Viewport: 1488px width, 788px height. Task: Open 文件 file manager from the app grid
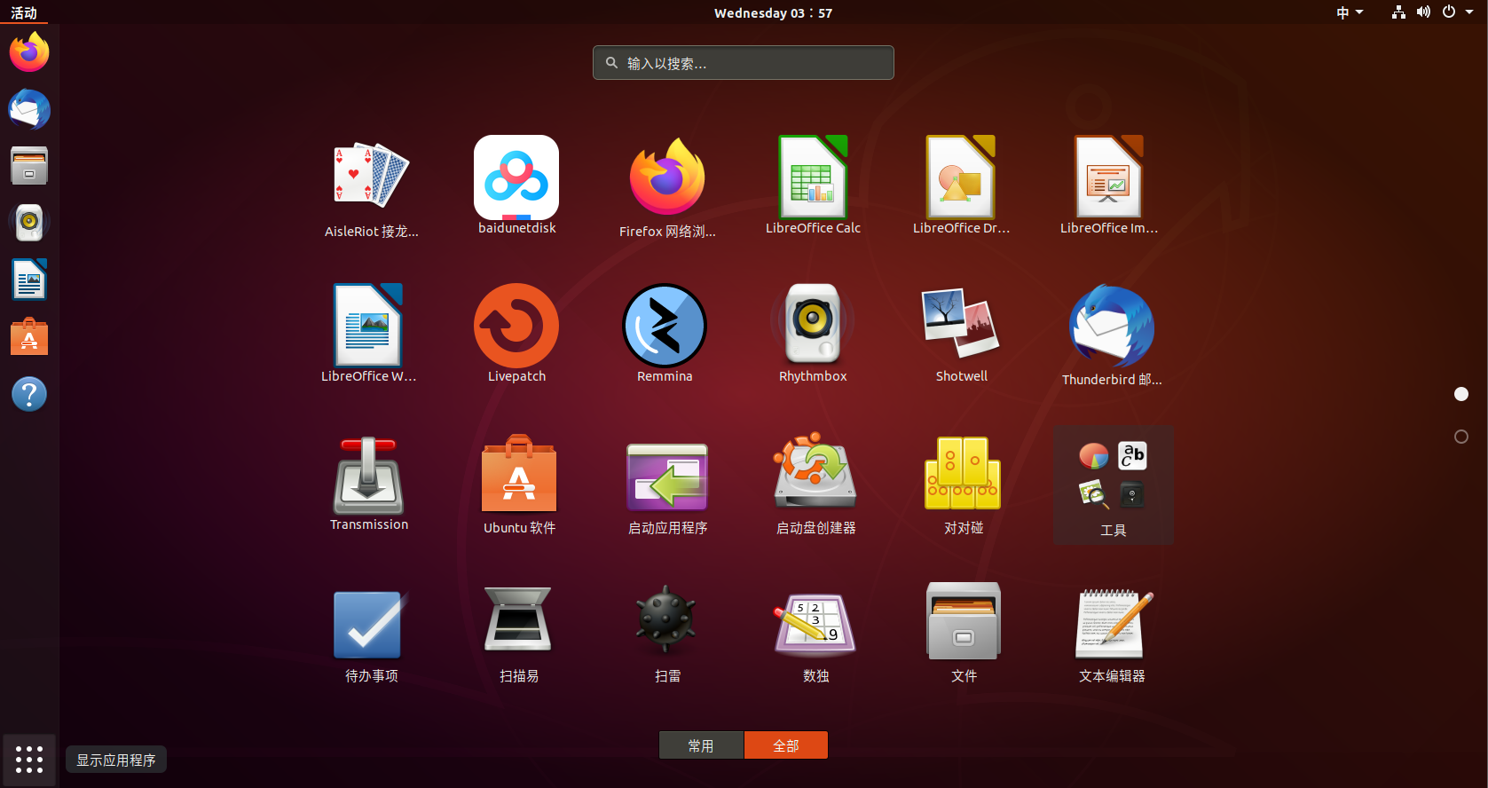964,634
